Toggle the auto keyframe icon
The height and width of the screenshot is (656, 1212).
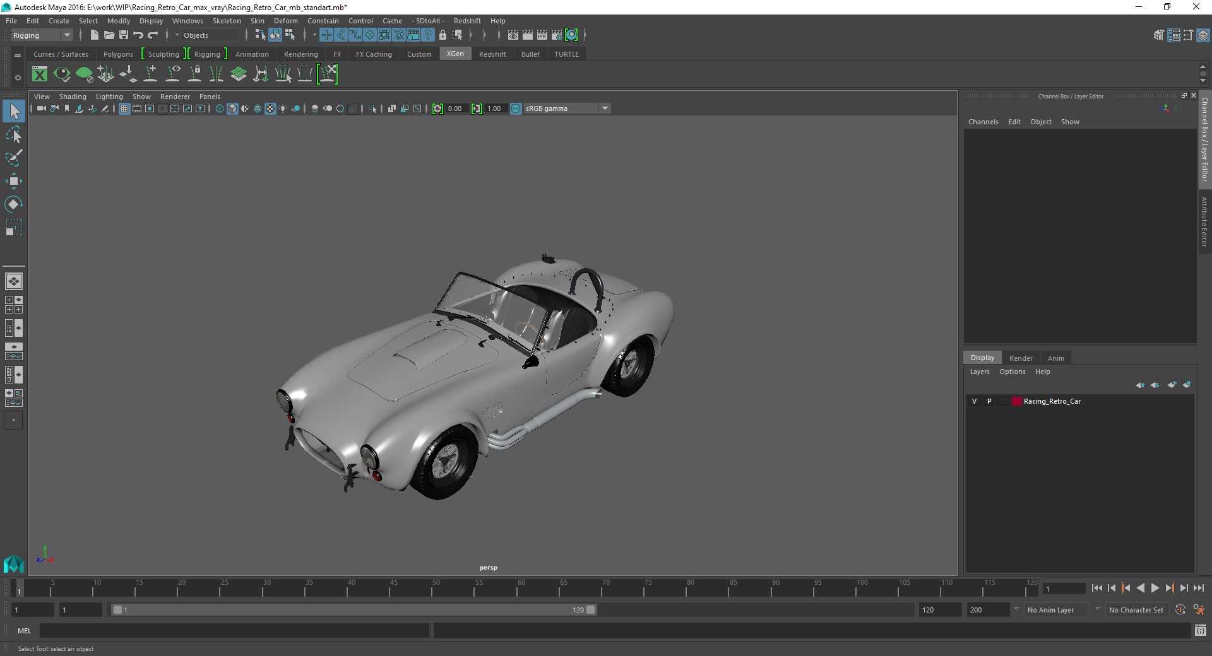coord(1180,610)
